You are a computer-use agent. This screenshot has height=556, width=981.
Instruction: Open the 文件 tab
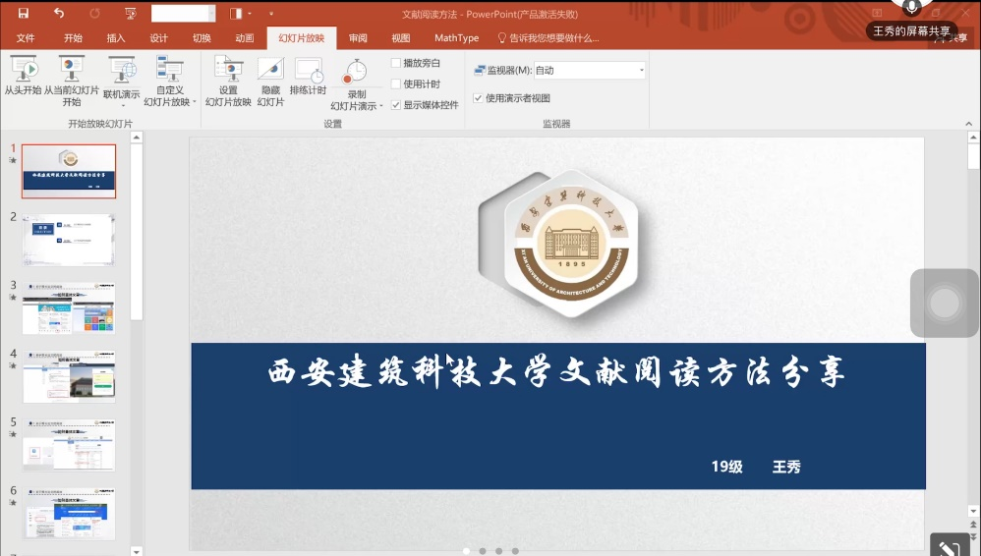(26, 38)
